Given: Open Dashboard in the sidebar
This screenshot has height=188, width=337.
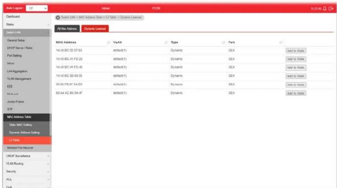Looking at the screenshot, I should click(13, 16).
